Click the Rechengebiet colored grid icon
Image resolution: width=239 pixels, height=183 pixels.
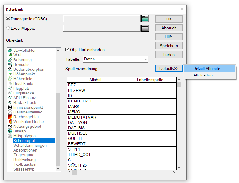pyautogui.click(x=10, y=117)
